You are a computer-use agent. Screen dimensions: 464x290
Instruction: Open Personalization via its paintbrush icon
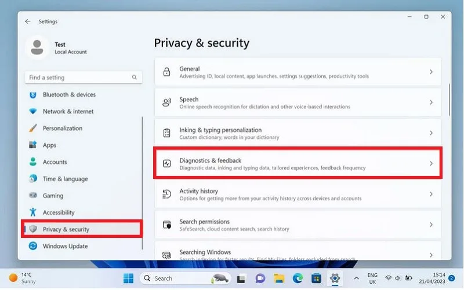[33, 128]
